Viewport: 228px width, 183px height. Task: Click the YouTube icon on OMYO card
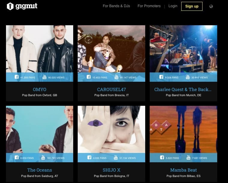(44, 77)
